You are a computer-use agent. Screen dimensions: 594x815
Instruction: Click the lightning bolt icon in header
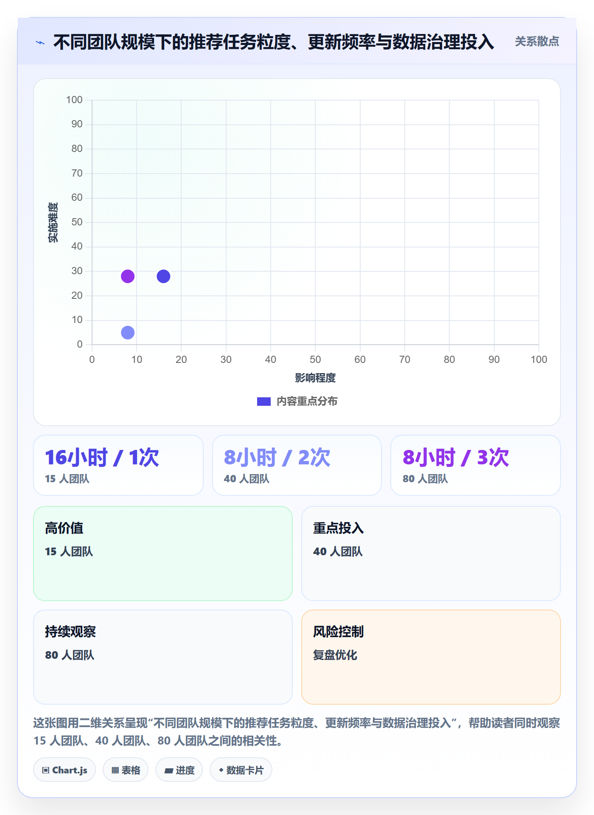pos(40,42)
